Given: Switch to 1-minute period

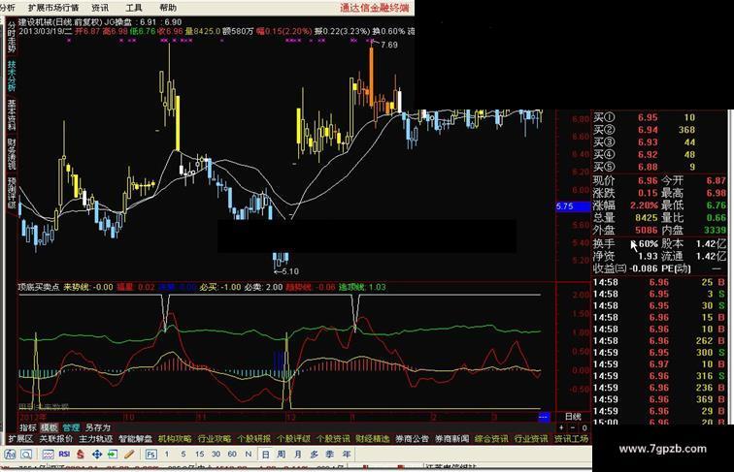Looking at the screenshot, I should pyautogui.click(x=167, y=454).
